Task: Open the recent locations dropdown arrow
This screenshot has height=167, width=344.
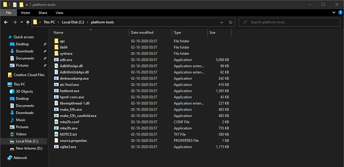Action: coord(21,22)
